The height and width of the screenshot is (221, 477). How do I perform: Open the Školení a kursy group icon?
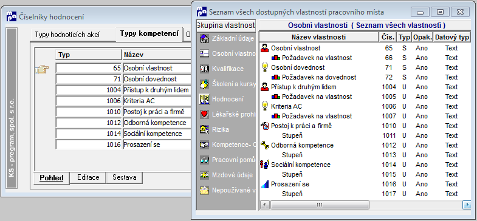204,84
